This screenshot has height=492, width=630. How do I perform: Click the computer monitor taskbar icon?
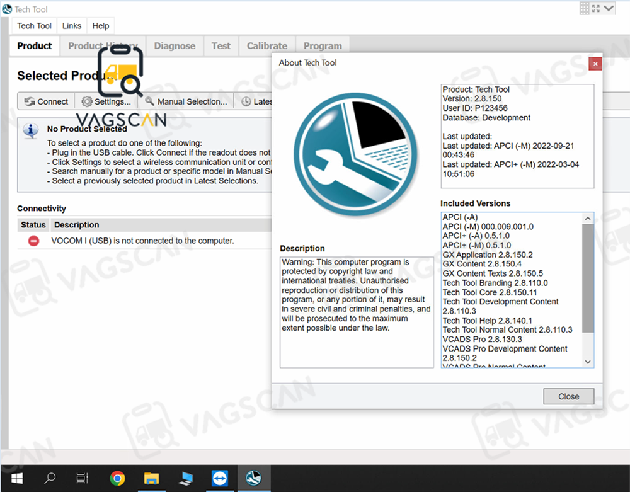click(186, 478)
